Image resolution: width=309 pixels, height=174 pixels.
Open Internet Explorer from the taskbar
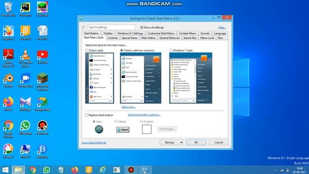pyautogui.click(x=103, y=170)
